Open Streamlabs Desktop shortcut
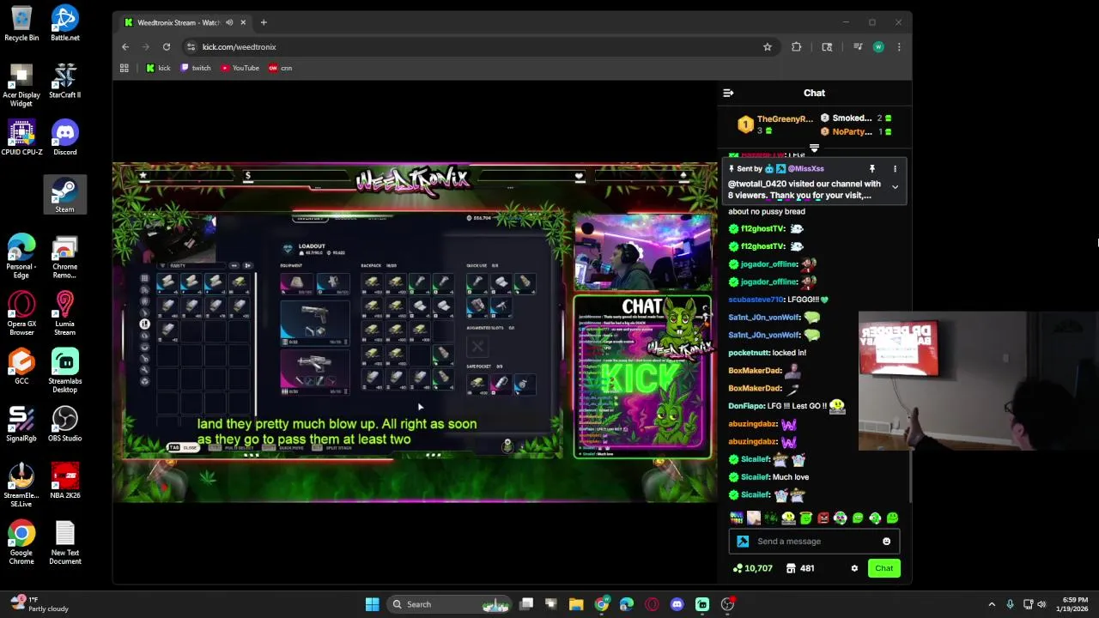Image resolution: width=1099 pixels, height=618 pixels. point(65,371)
